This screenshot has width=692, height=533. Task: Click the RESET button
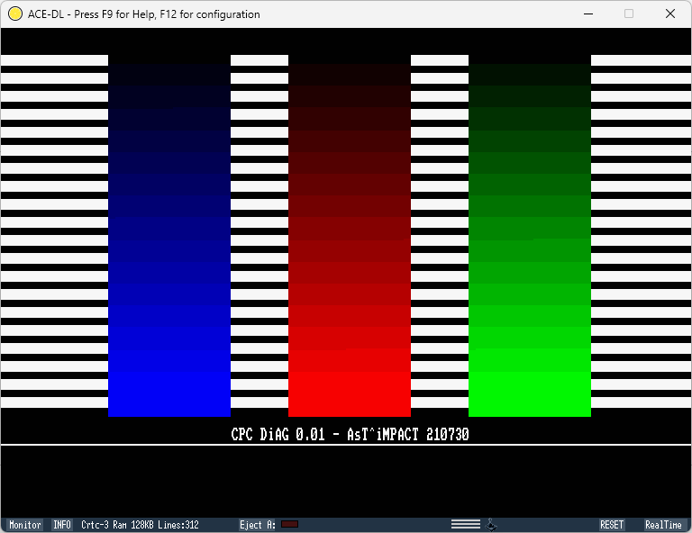click(612, 525)
